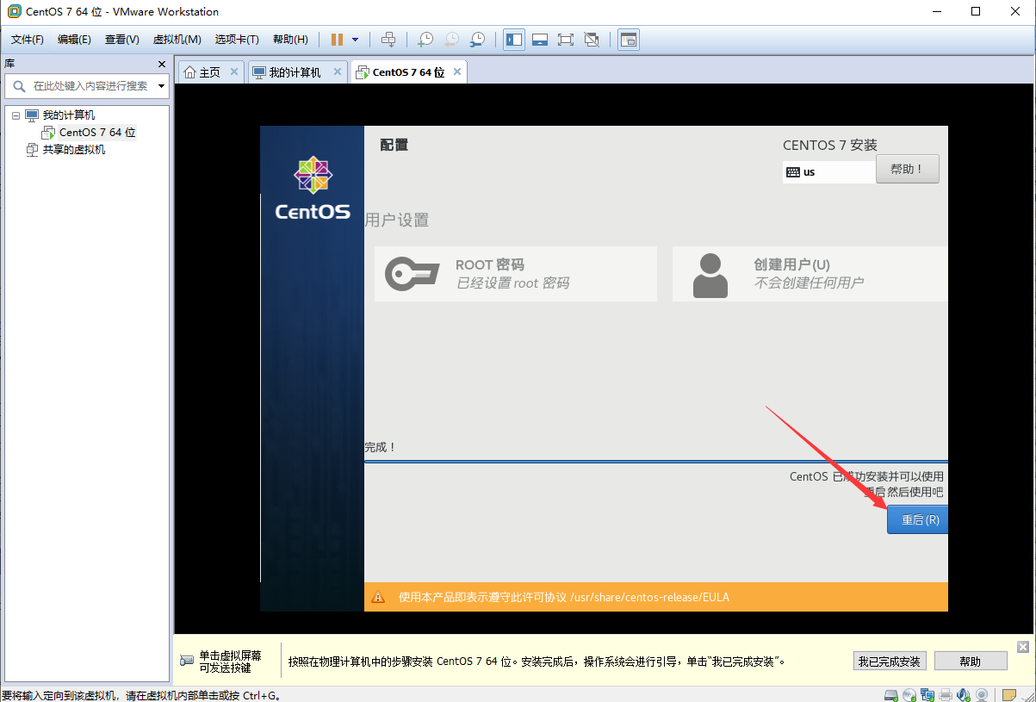
Task: Open the library search dropdown arrow
Action: coord(161,86)
